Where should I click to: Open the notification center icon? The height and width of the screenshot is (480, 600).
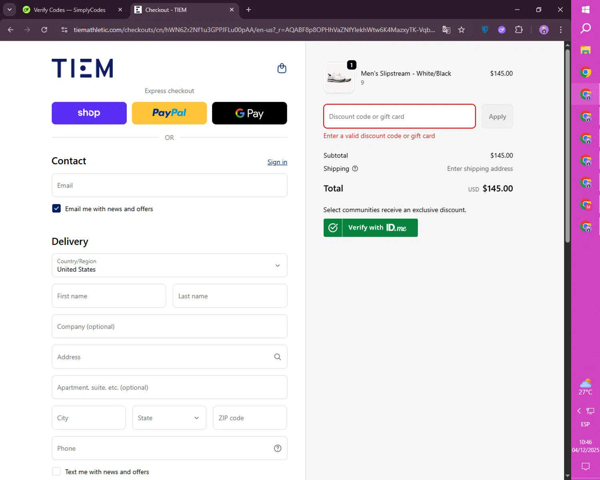[586, 466]
